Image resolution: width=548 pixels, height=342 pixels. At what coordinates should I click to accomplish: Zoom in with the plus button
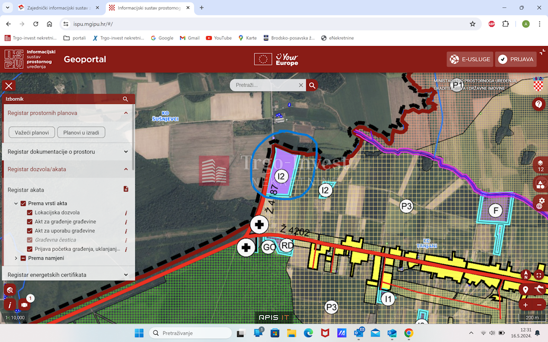[x=526, y=305]
